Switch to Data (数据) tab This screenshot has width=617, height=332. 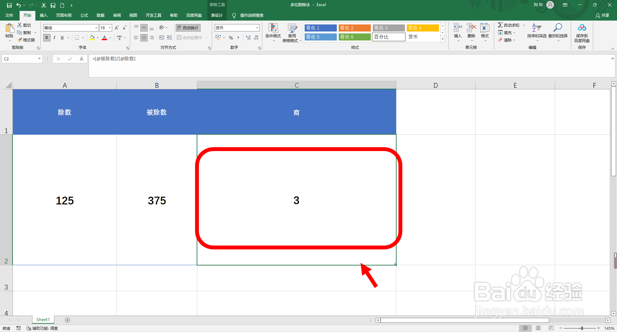(x=101, y=15)
